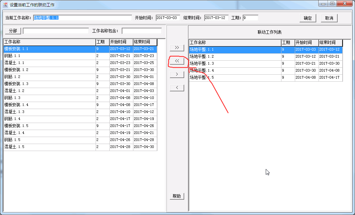Image resolution: width=355 pixels, height=215 pixels.
Task: Click the 取消 cancel button
Action: point(329,18)
